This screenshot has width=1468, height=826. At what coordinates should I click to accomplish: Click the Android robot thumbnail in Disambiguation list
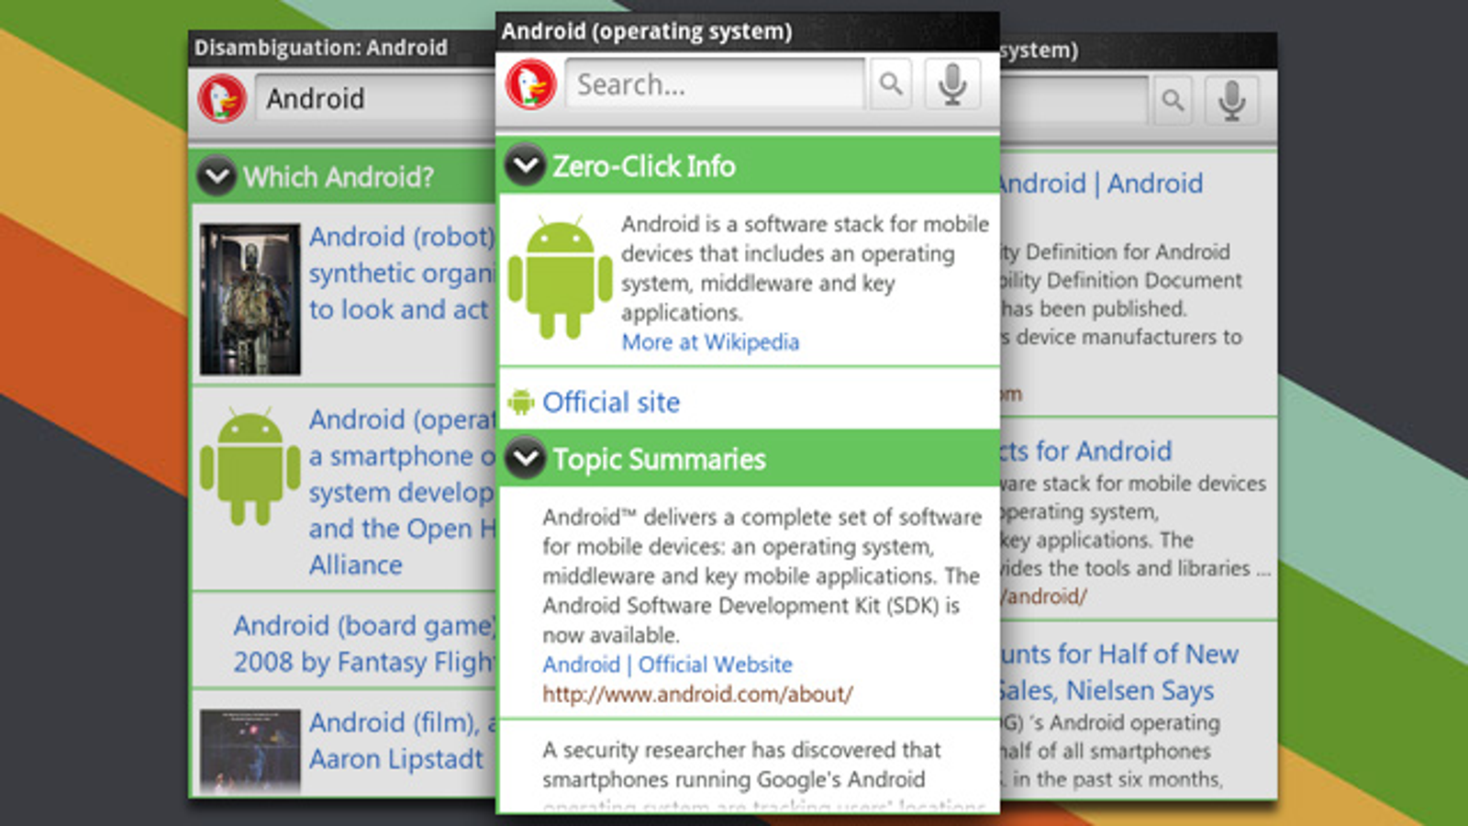click(x=250, y=467)
